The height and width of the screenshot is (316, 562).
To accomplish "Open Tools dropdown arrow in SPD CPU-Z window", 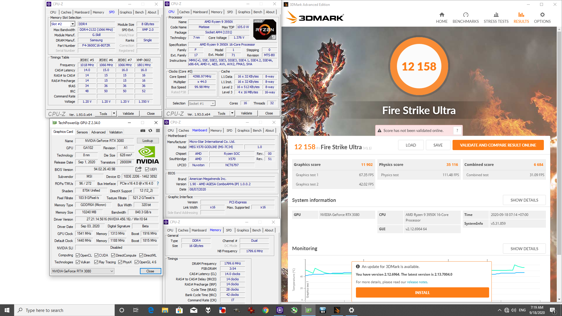I will click(x=114, y=114).
